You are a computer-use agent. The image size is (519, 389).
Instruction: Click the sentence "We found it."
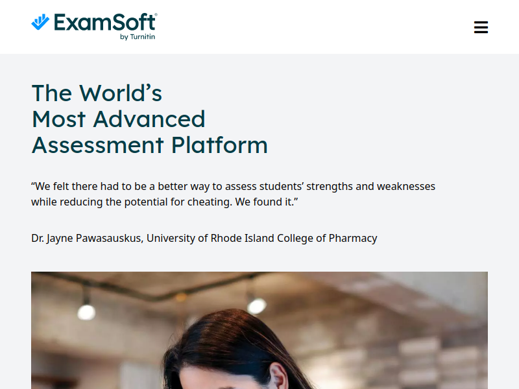tap(266, 202)
